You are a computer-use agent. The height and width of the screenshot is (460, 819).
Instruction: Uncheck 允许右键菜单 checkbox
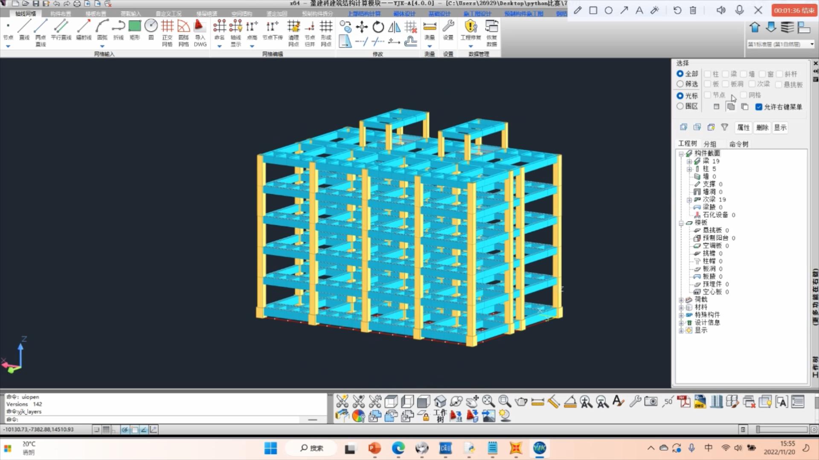758,107
